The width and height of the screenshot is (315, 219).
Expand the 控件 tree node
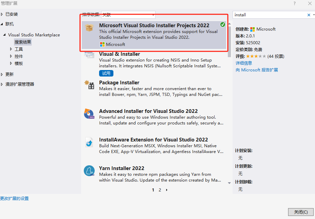coord(18,56)
